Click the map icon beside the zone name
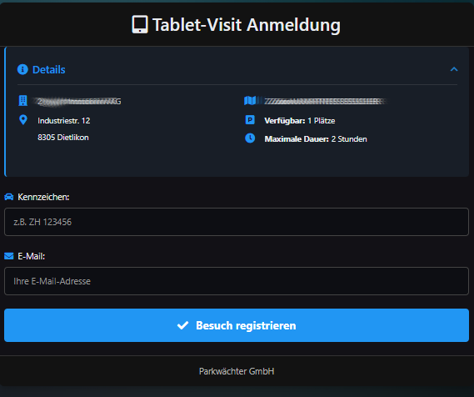The image size is (474, 397). [250, 100]
